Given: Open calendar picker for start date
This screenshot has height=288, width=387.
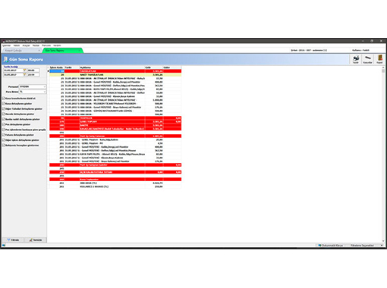Looking at the screenshot, I should (24, 70).
